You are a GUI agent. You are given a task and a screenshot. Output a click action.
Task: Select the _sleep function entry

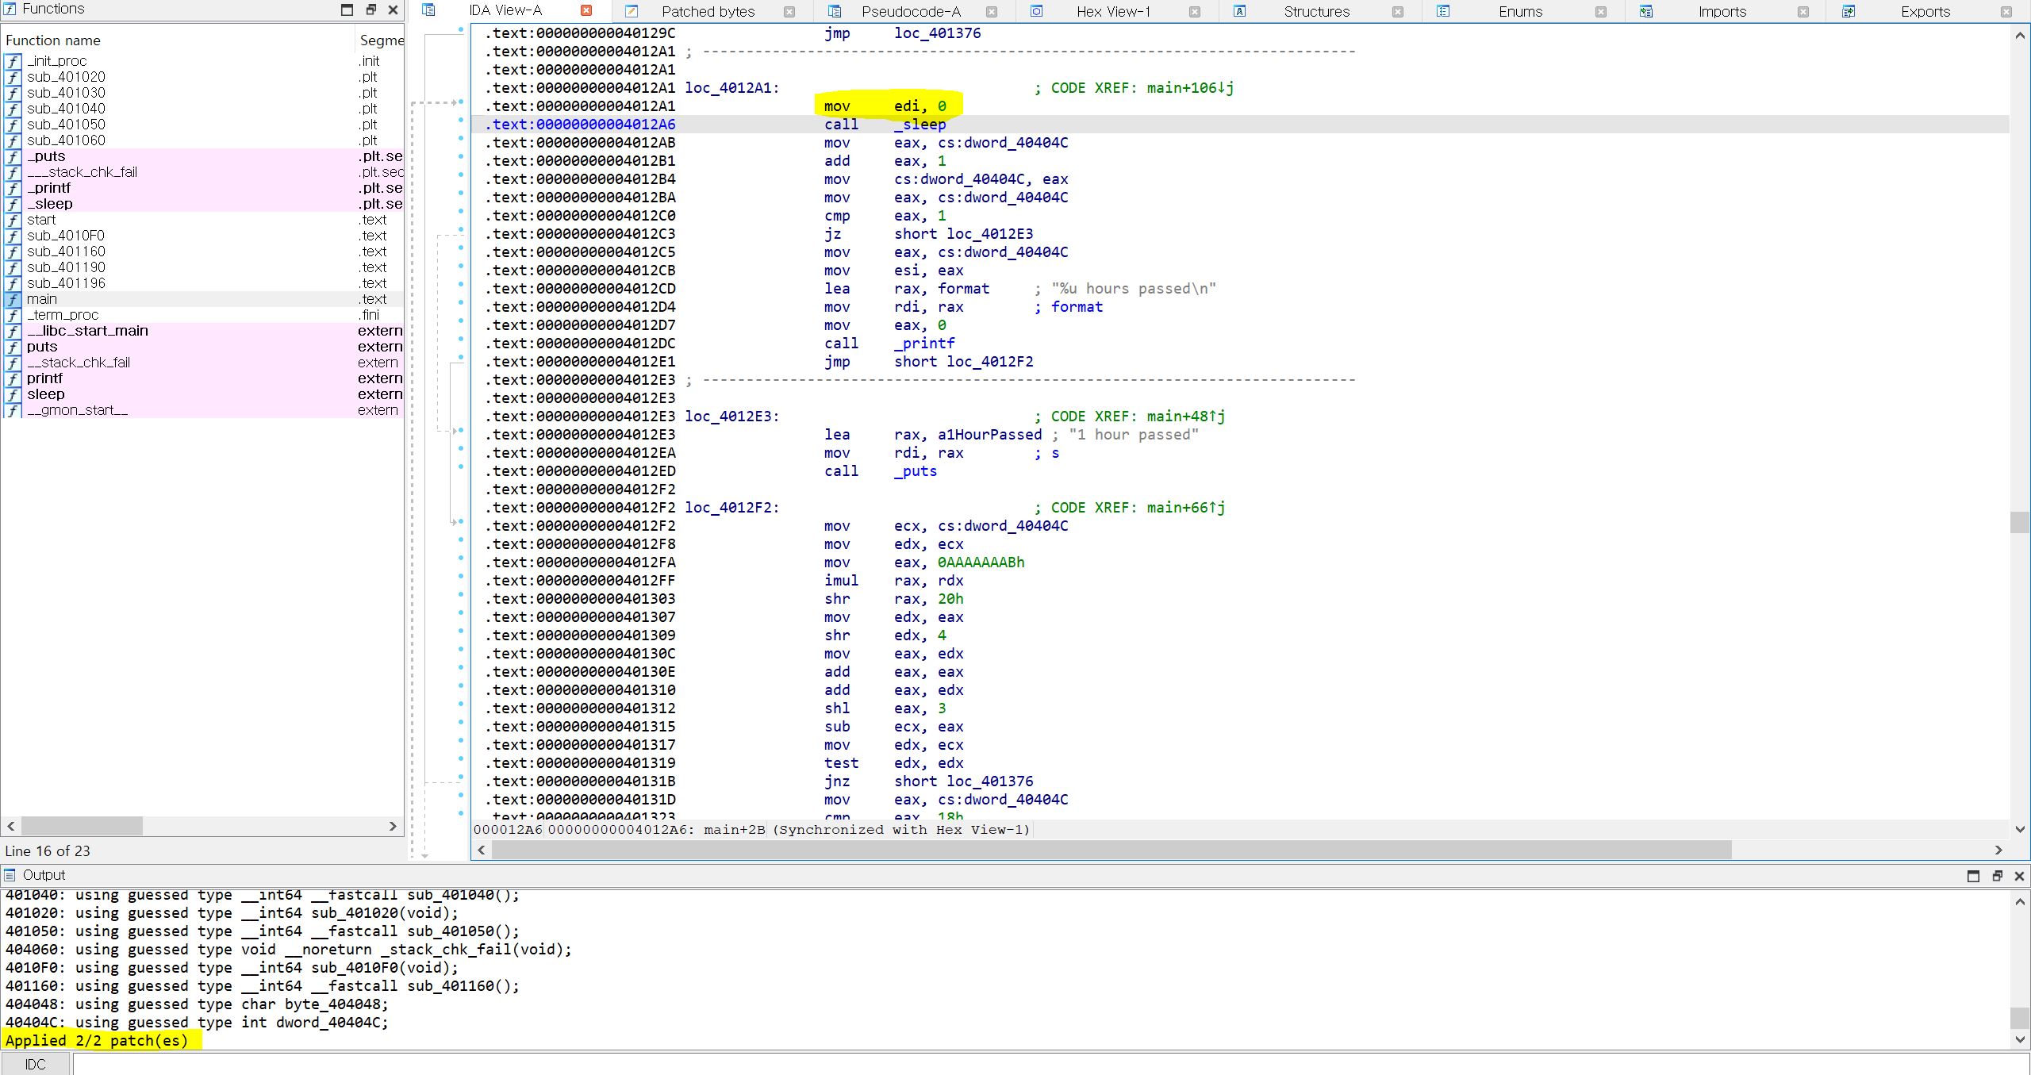[x=50, y=204]
